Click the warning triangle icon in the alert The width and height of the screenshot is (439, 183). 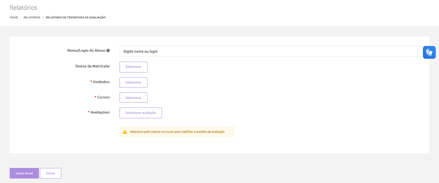click(125, 132)
